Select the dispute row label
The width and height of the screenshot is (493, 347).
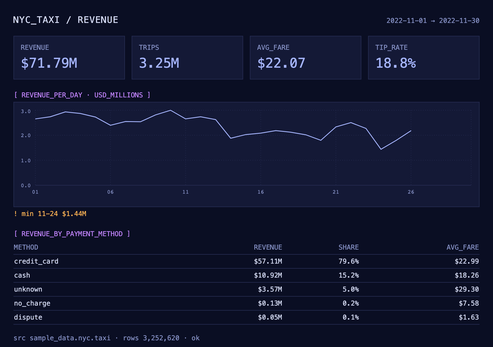[x=28, y=317]
